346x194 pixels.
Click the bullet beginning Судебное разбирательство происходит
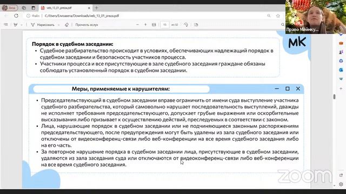tap(156, 54)
